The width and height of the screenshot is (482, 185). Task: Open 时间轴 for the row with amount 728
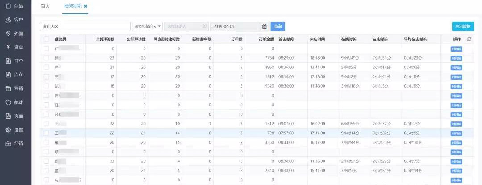457,133
